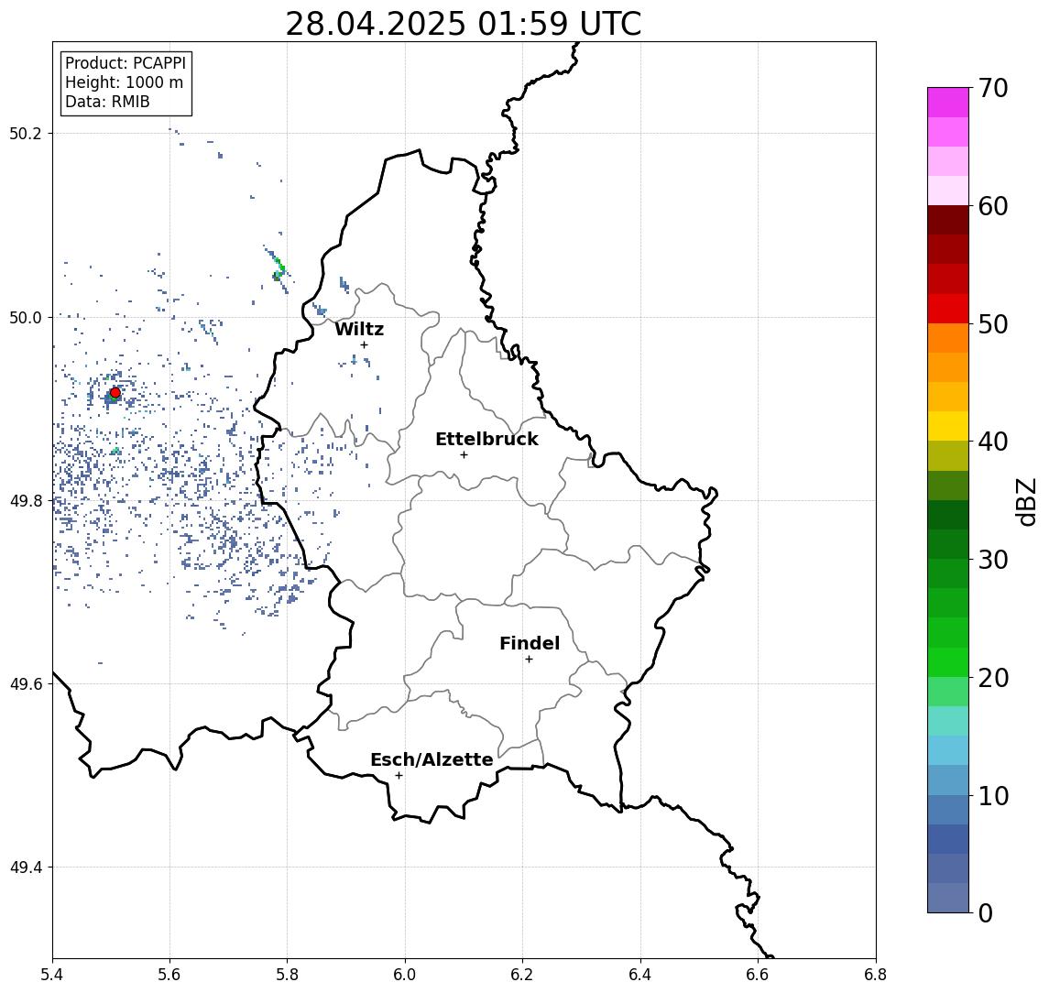The height and width of the screenshot is (993, 1049).
Task: Click the colorbar tick label 30
Action: (993, 560)
